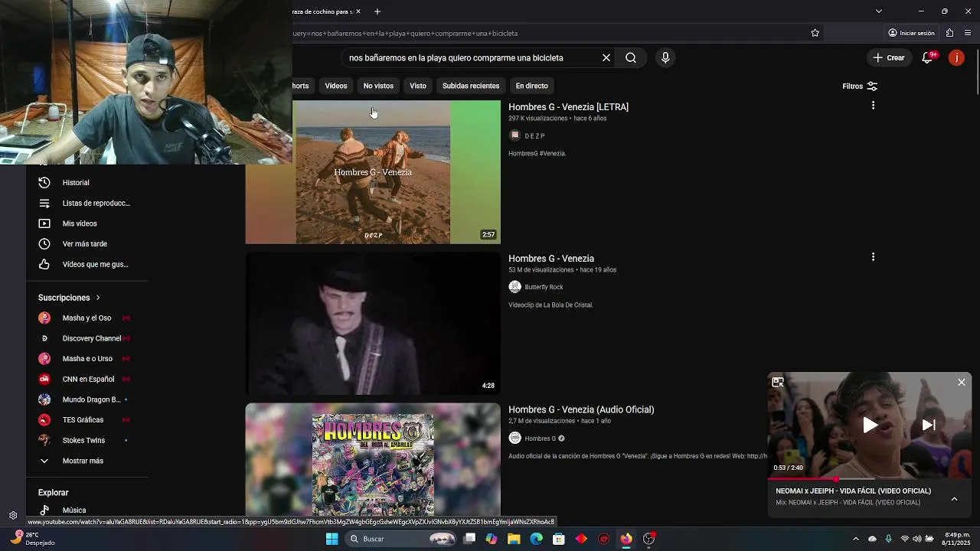This screenshot has width=980, height=551.
Task: Show hidden system tray icons
Action: click(855, 539)
